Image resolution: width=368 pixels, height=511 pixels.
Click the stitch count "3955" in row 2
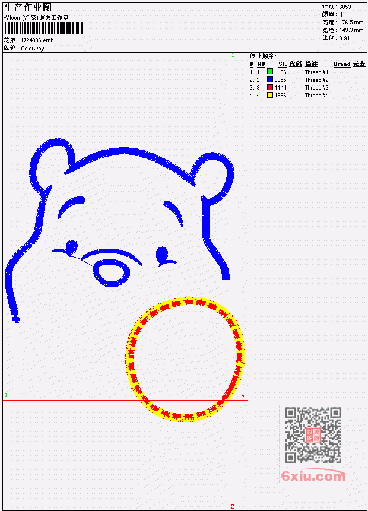280,80
